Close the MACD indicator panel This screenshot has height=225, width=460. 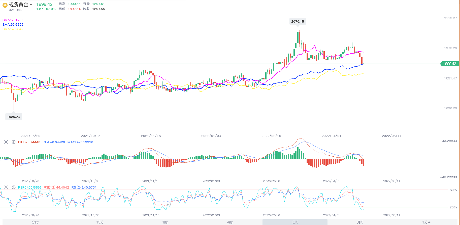click(6, 142)
